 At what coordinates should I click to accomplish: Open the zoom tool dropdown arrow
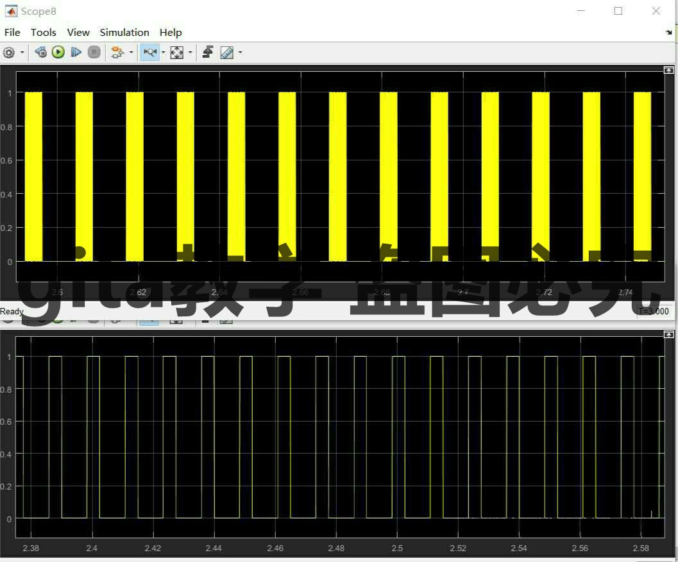pos(163,52)
